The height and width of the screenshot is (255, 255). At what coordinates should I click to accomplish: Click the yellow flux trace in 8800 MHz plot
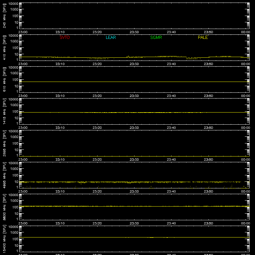(134, 206)
